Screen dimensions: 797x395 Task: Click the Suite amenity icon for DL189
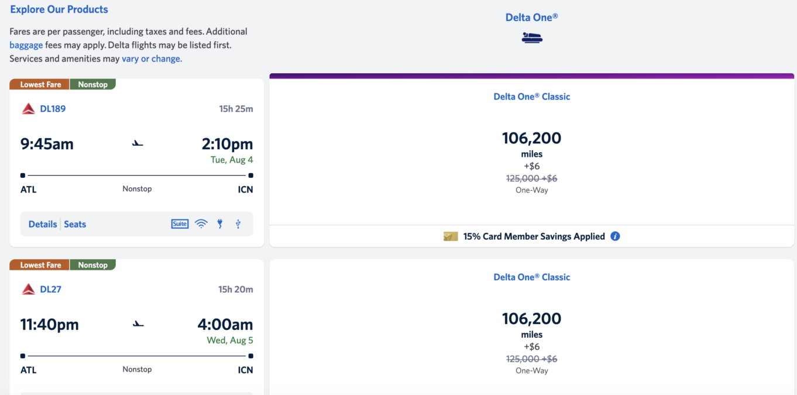[x=180, y=224]
